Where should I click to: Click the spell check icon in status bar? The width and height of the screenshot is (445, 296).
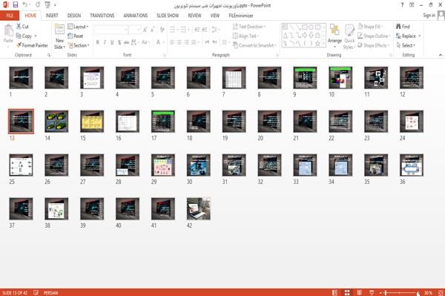point(36,292)
